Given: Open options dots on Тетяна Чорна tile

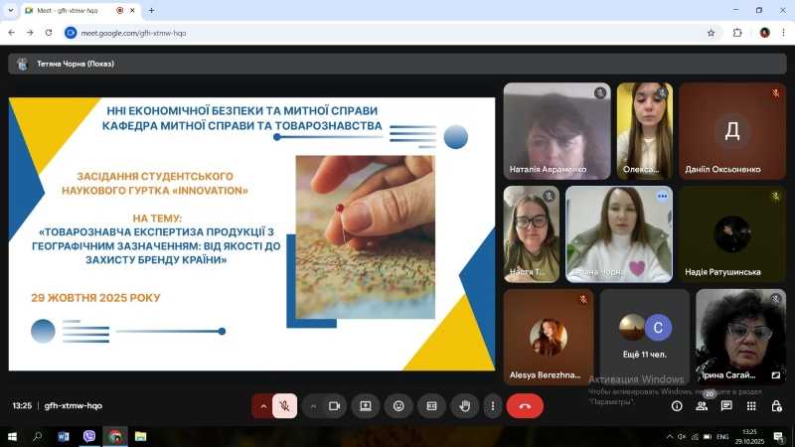Looking at the screenshot, I should pos(662,196).
